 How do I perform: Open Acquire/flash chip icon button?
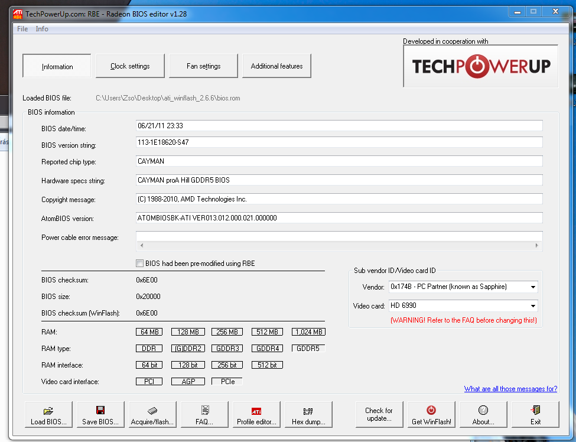(152, 414)
